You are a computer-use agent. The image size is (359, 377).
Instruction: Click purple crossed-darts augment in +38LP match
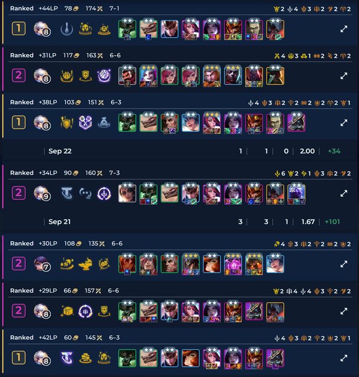pyautogui.click(x=85, y=123)
